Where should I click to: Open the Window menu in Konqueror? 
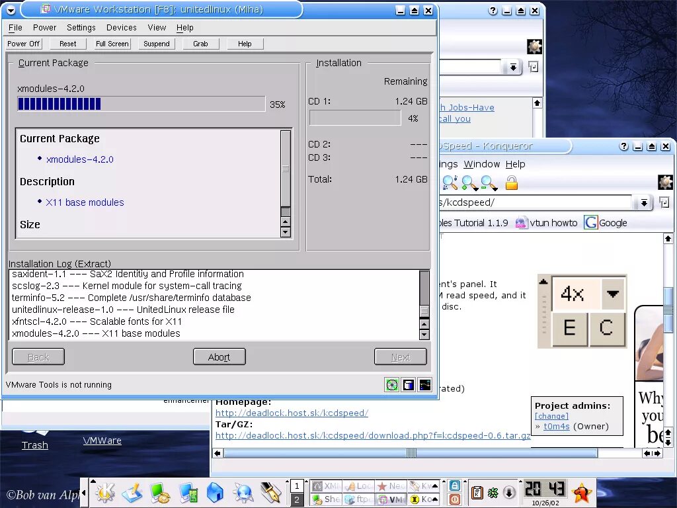pos(482,164)
